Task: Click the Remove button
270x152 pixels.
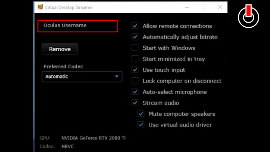Action: [x=60, y=49]
